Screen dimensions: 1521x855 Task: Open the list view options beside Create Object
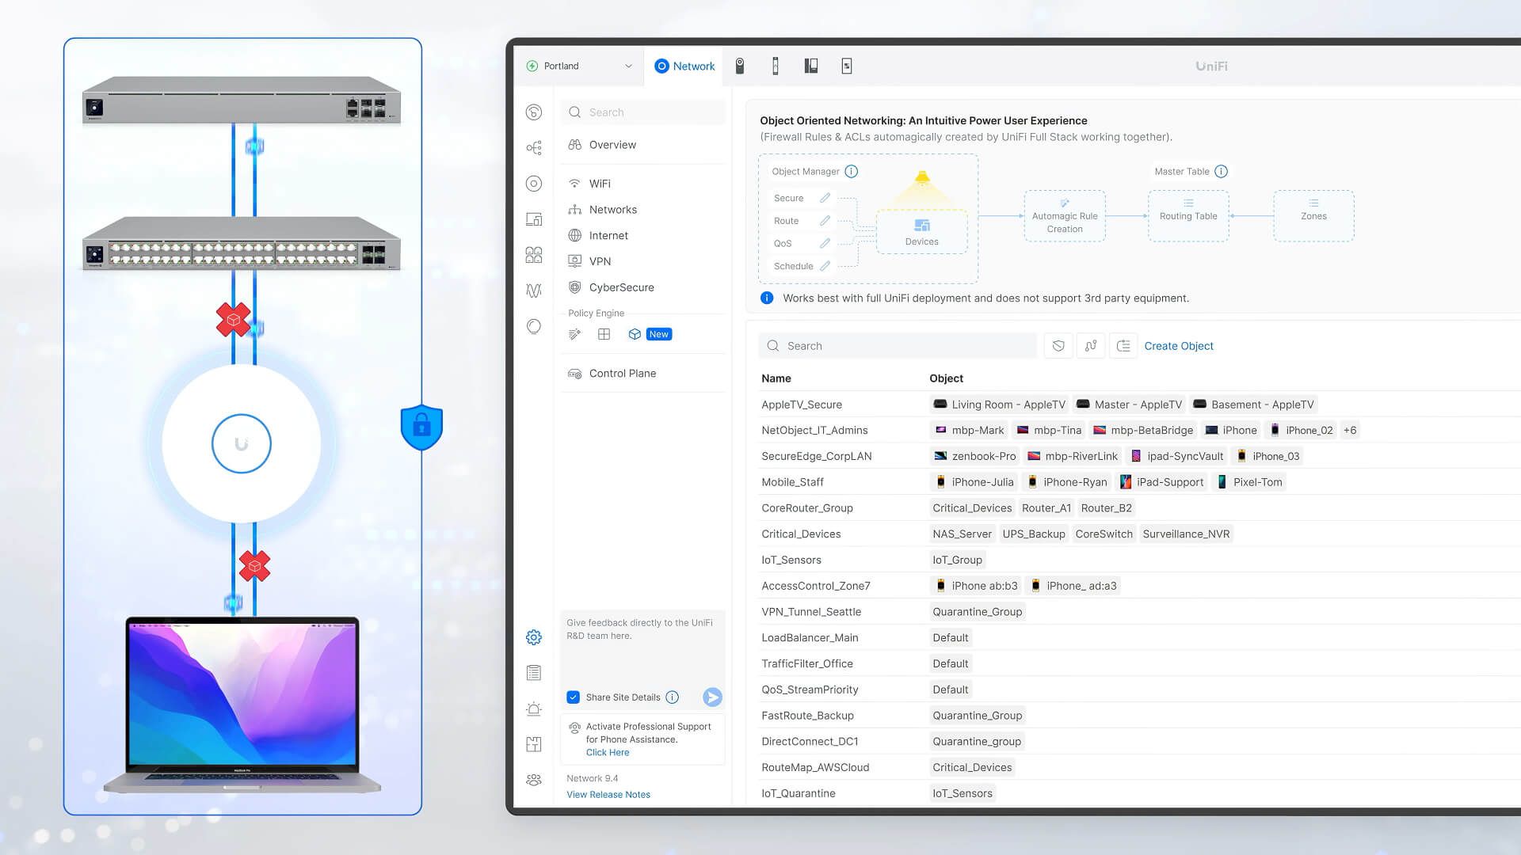[1123, 345]
